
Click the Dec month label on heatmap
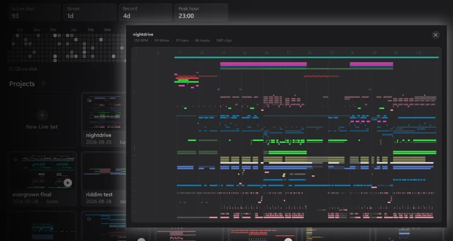click(53, 30)
